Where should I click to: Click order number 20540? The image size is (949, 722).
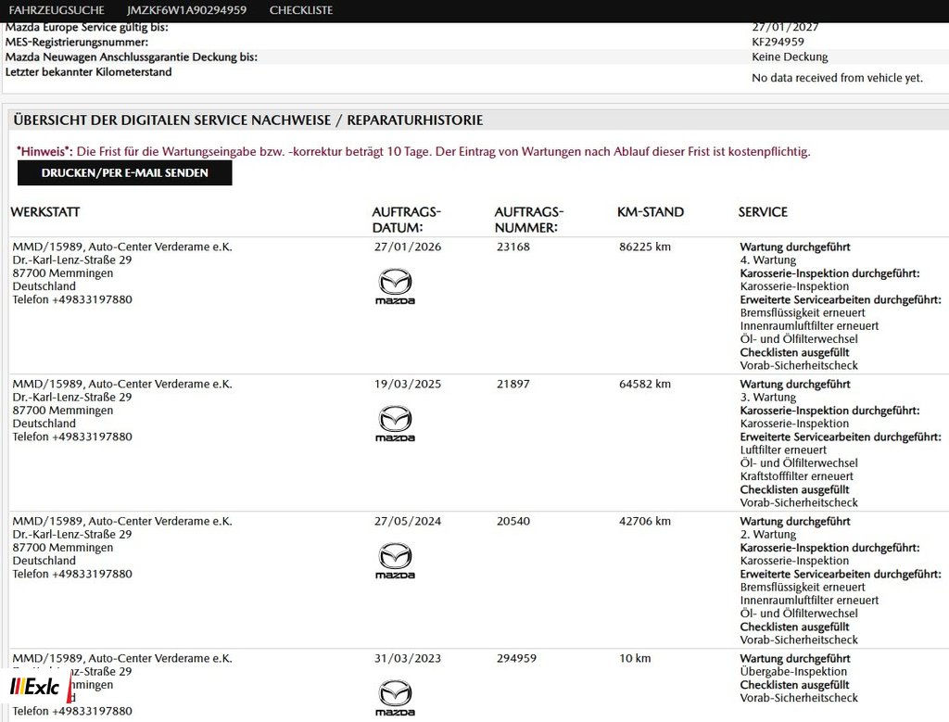[513, 522]
